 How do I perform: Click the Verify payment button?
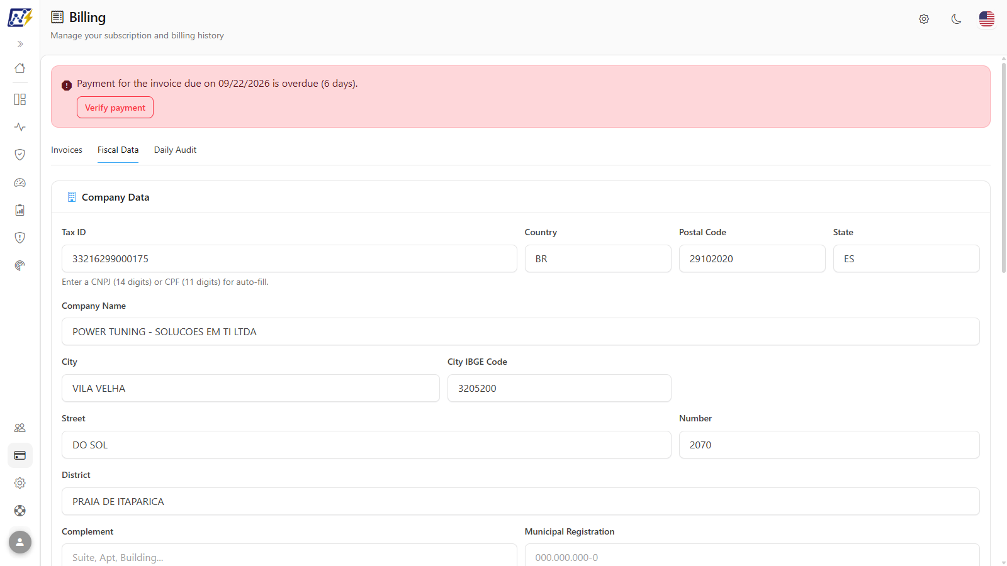pos(115,108)
